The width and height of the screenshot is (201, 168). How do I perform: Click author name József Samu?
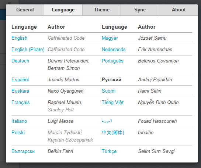[152, 38]
